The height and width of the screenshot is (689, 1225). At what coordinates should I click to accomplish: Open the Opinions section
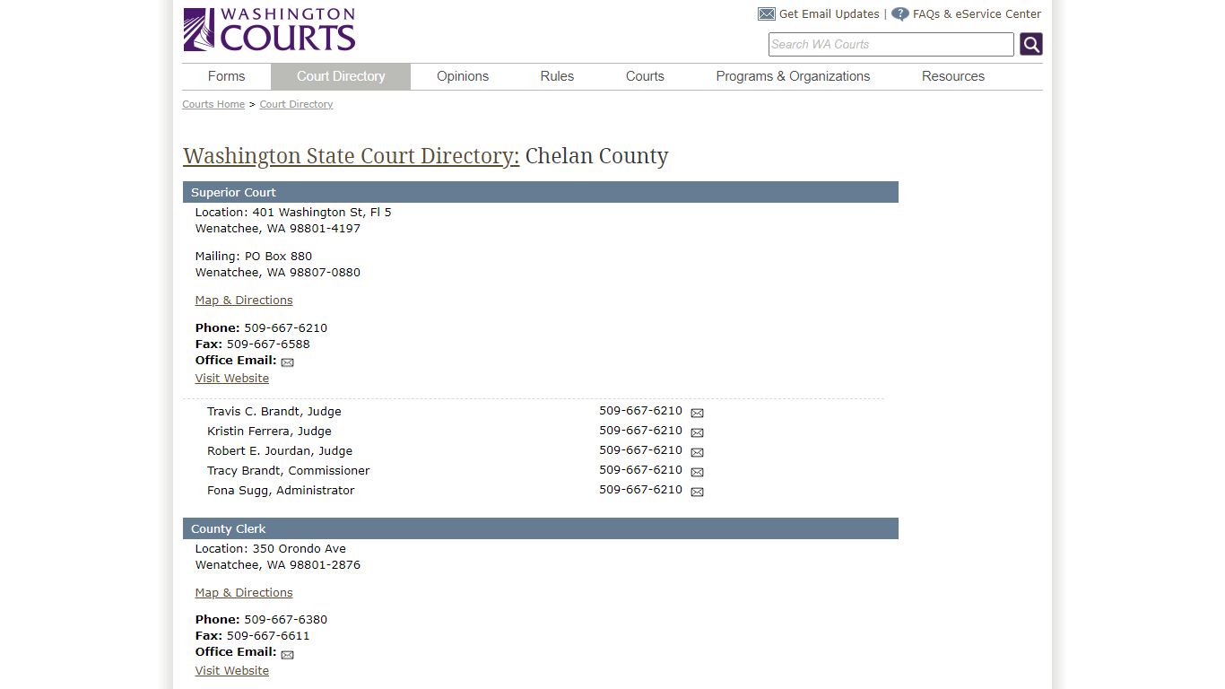click(x=463, y=76)
